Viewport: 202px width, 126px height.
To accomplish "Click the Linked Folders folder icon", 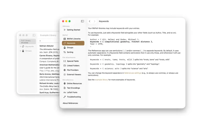I will pos(65,66).
